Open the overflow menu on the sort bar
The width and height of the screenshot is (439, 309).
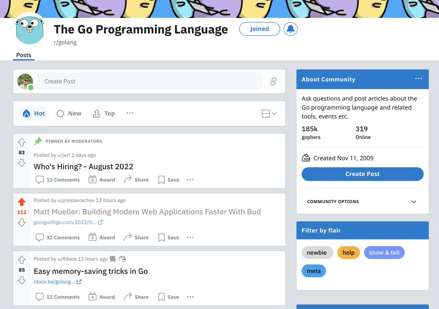[130, 113]
